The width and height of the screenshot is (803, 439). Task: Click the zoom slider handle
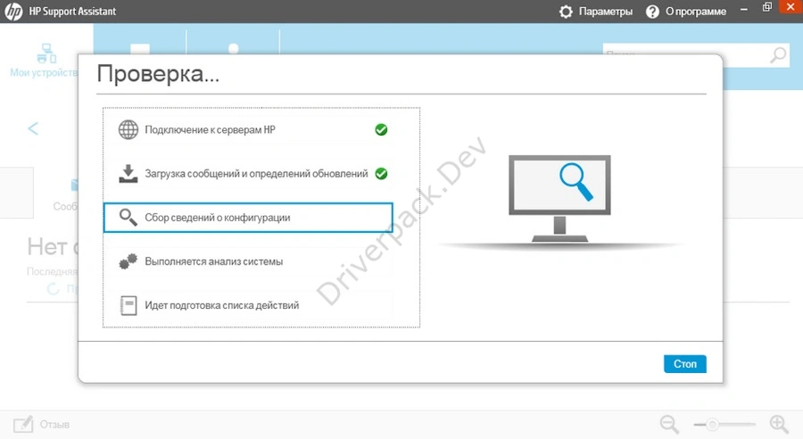coord(712,424)
